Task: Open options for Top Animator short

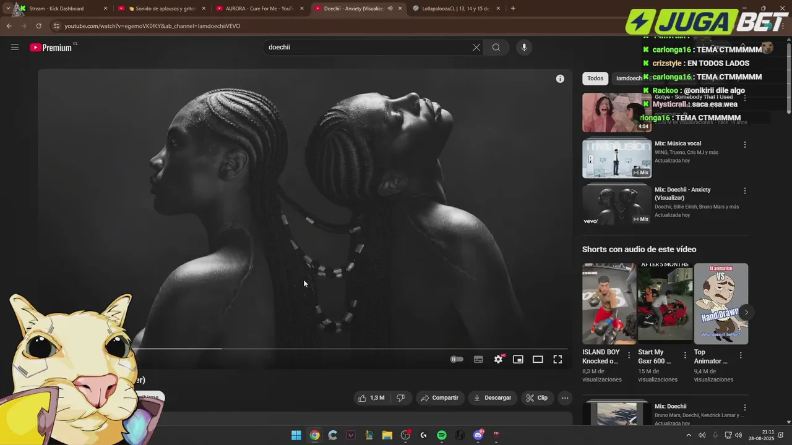Action: (x=741, y=355)
